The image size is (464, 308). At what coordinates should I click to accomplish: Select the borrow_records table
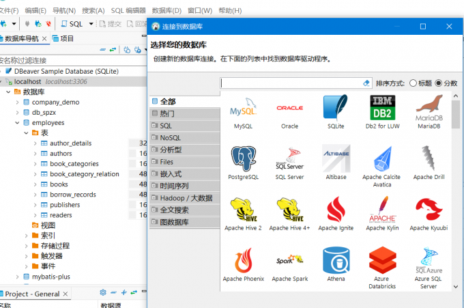[x=73, y=195]
